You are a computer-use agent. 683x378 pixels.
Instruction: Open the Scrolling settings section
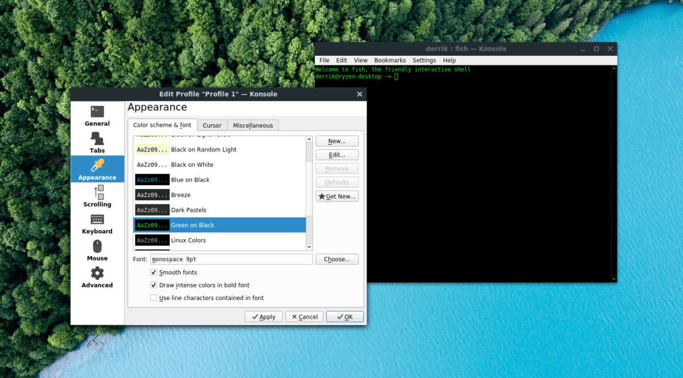click(97, 196)
